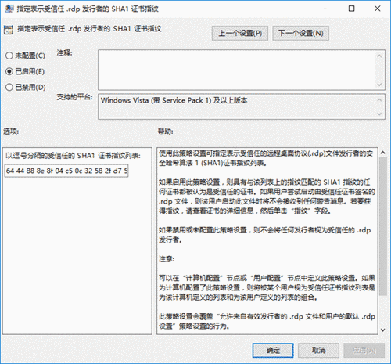Click the SHA1 thumbprint list input field
Screen dimensions: 391x364
(66, 171)
